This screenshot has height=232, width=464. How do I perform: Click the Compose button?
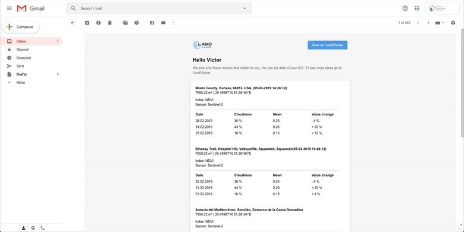tap(21, 27)
